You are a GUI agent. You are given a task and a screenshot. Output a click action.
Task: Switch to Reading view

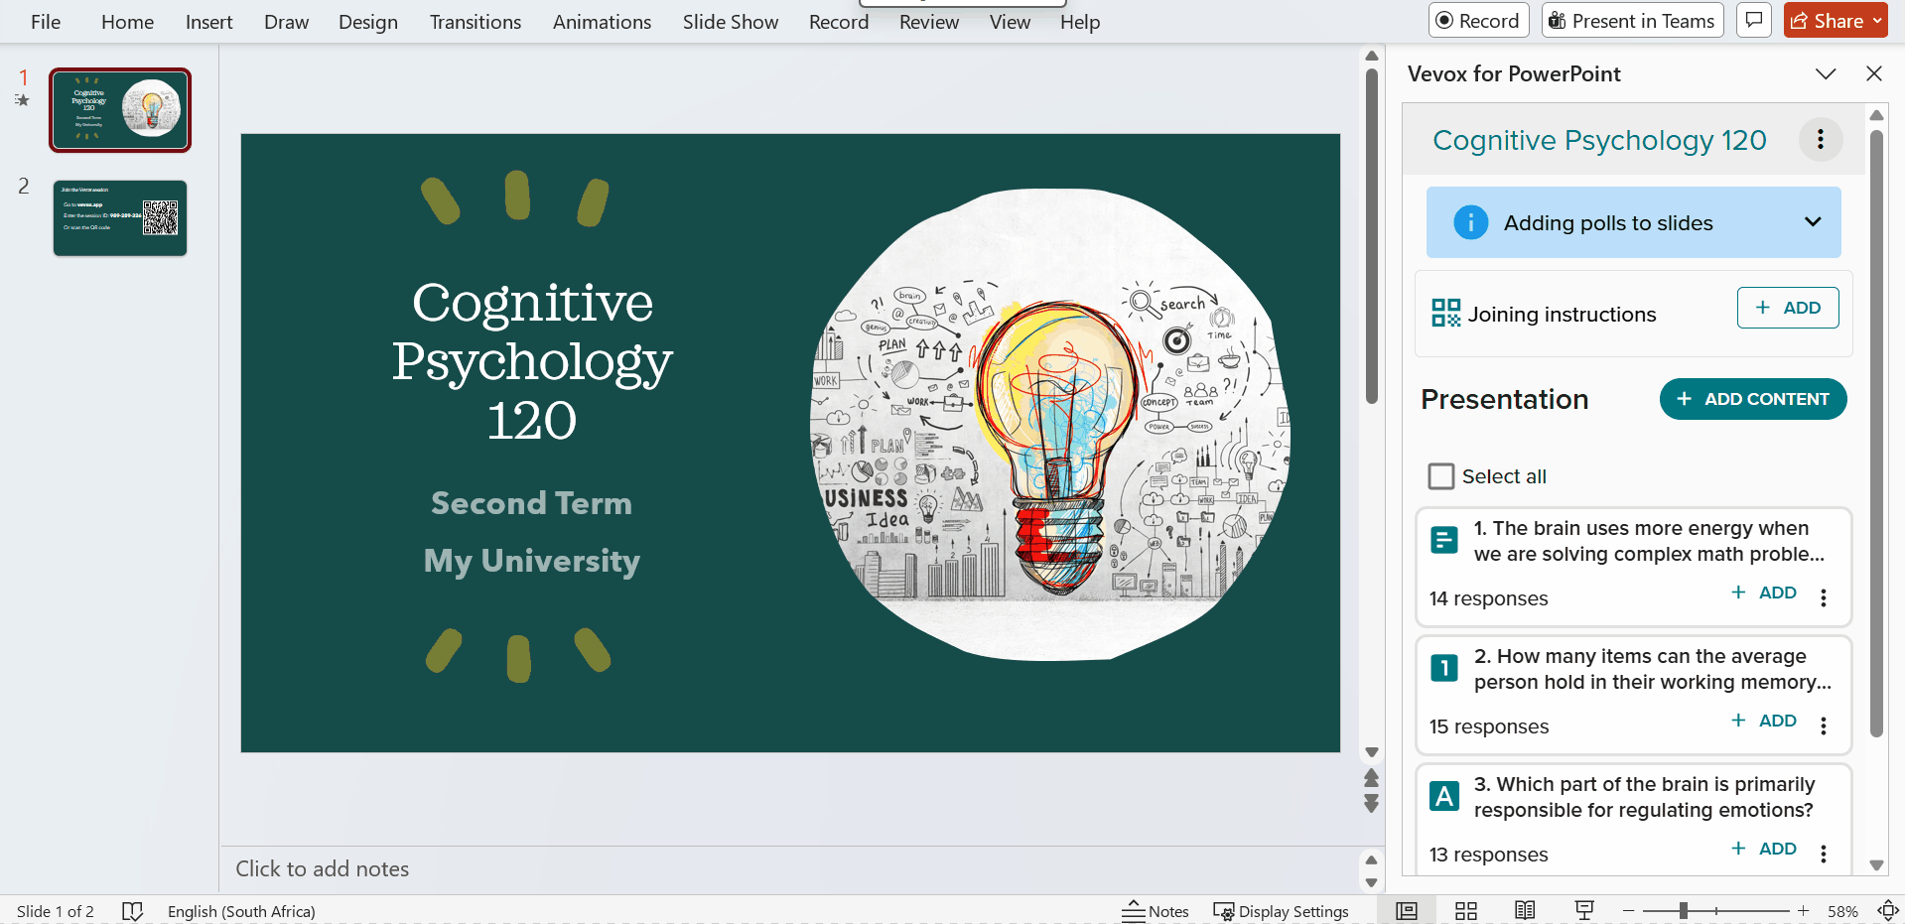point(1525,911)
